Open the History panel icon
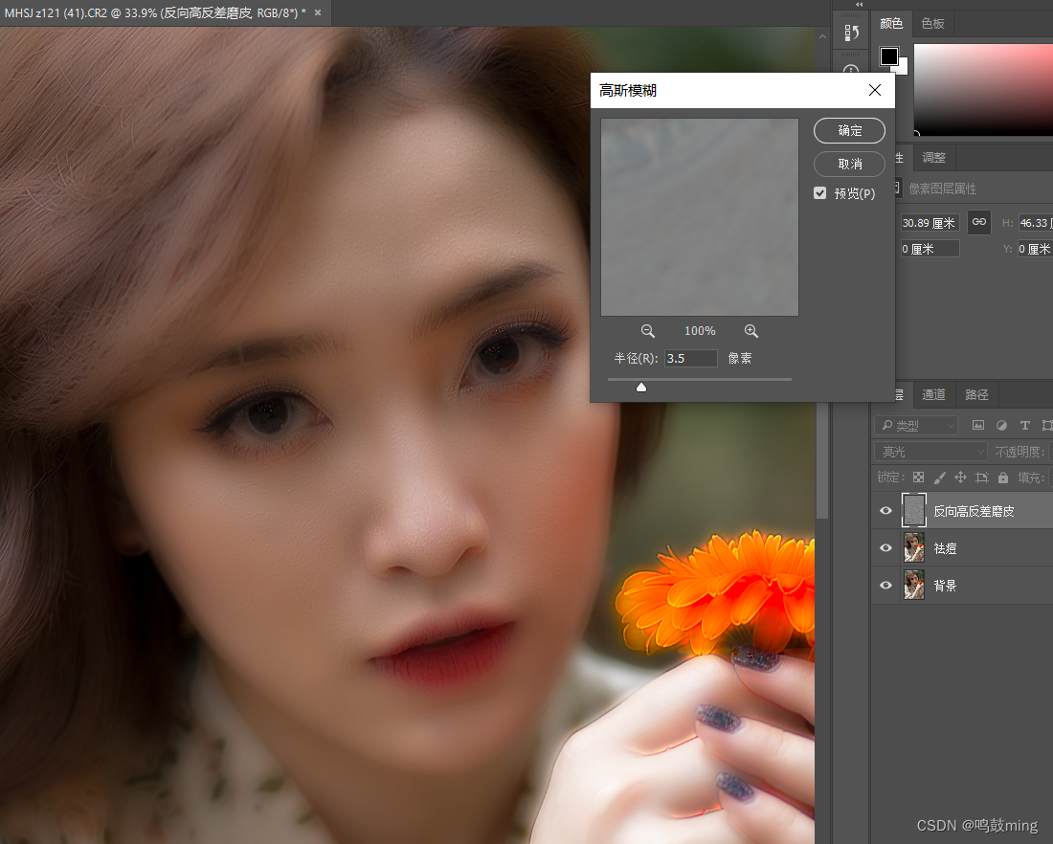Image resolution: width=1053 pixels, height=844 pixels. coord(851,33)
